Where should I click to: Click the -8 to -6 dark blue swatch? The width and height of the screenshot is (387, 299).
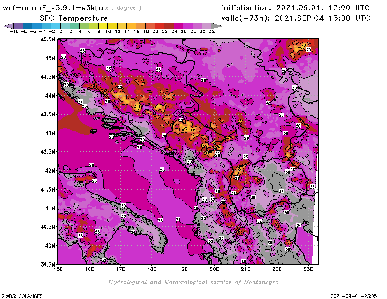click(28, 26)
